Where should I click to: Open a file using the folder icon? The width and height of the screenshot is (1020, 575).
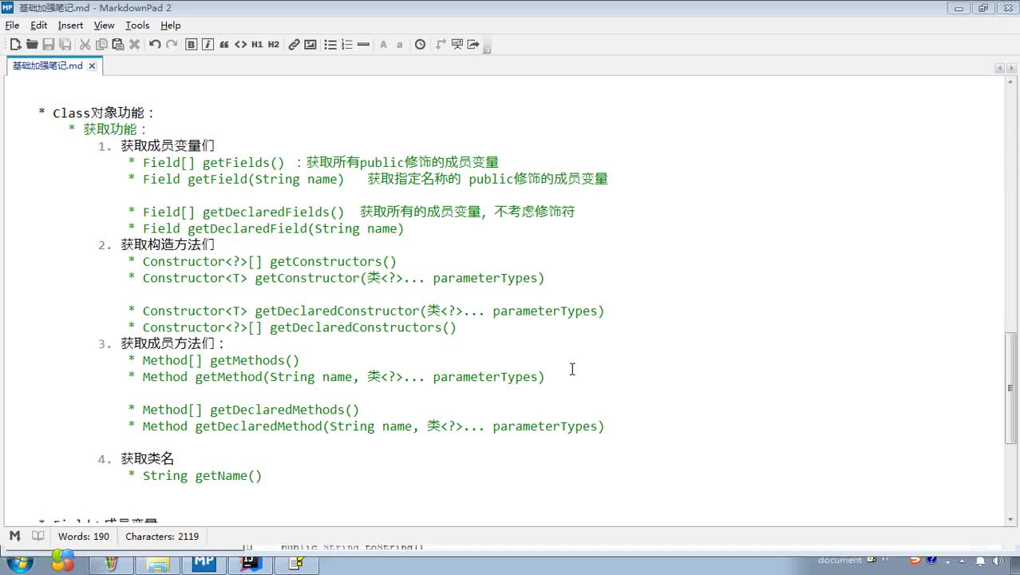click(32, 45)
